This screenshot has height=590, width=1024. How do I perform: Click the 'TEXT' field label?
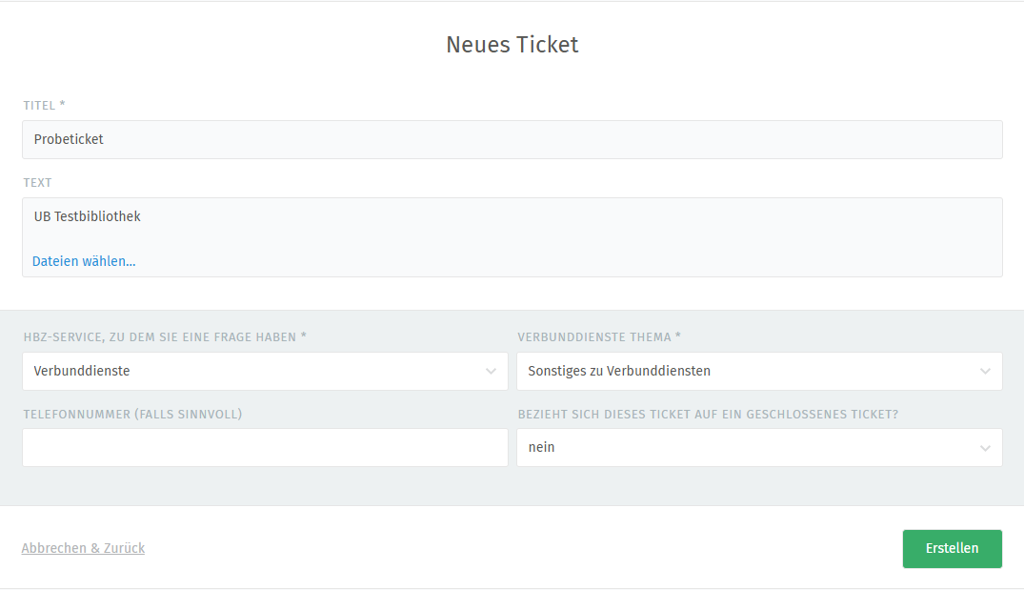[37, 182]
